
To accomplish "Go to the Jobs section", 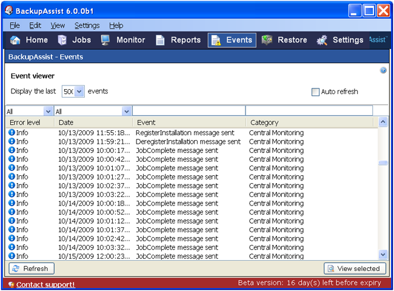I will (x=75, y=40).
